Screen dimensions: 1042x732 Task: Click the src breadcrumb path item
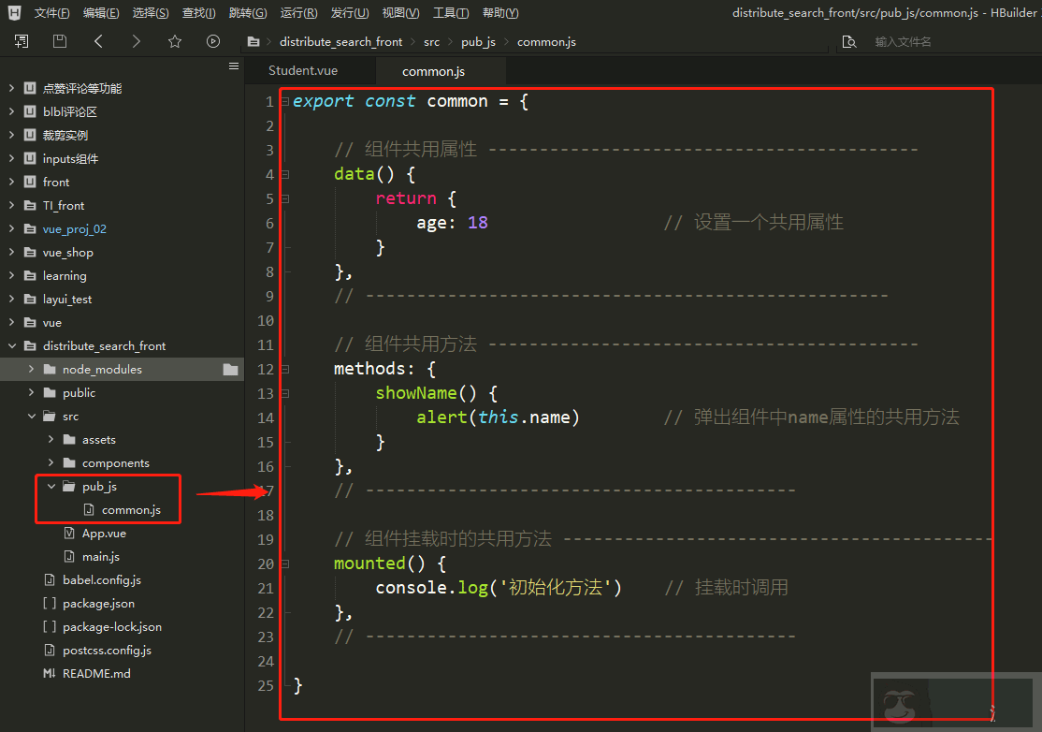pos(431,41)
